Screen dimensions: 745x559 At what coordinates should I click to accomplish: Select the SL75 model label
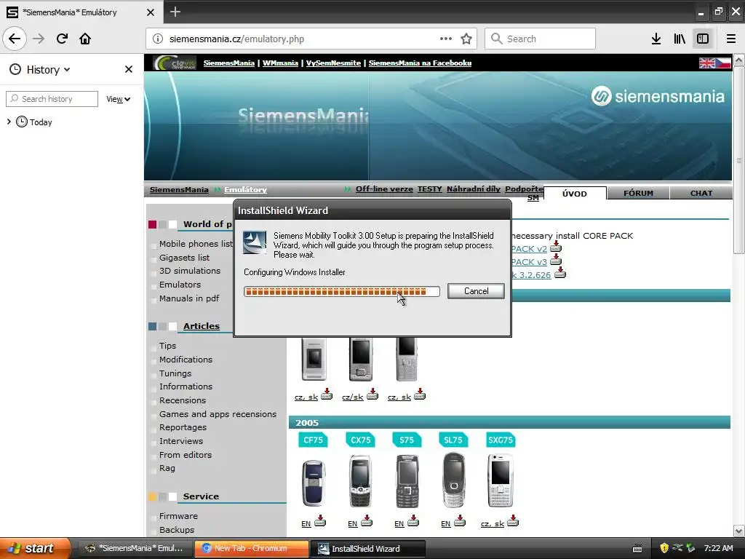pyautogui.click(x=453, y=440)
